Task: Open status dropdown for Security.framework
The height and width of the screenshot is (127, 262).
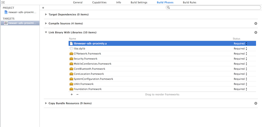Action: [x=240, y=59]
